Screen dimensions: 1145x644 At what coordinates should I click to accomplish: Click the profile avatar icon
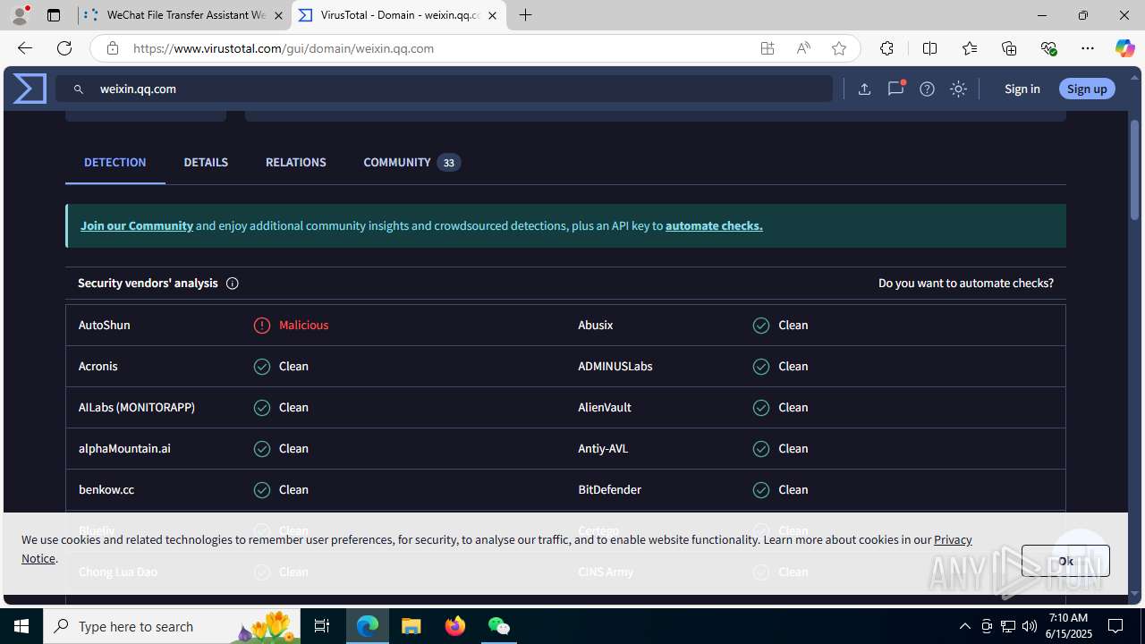20,15
